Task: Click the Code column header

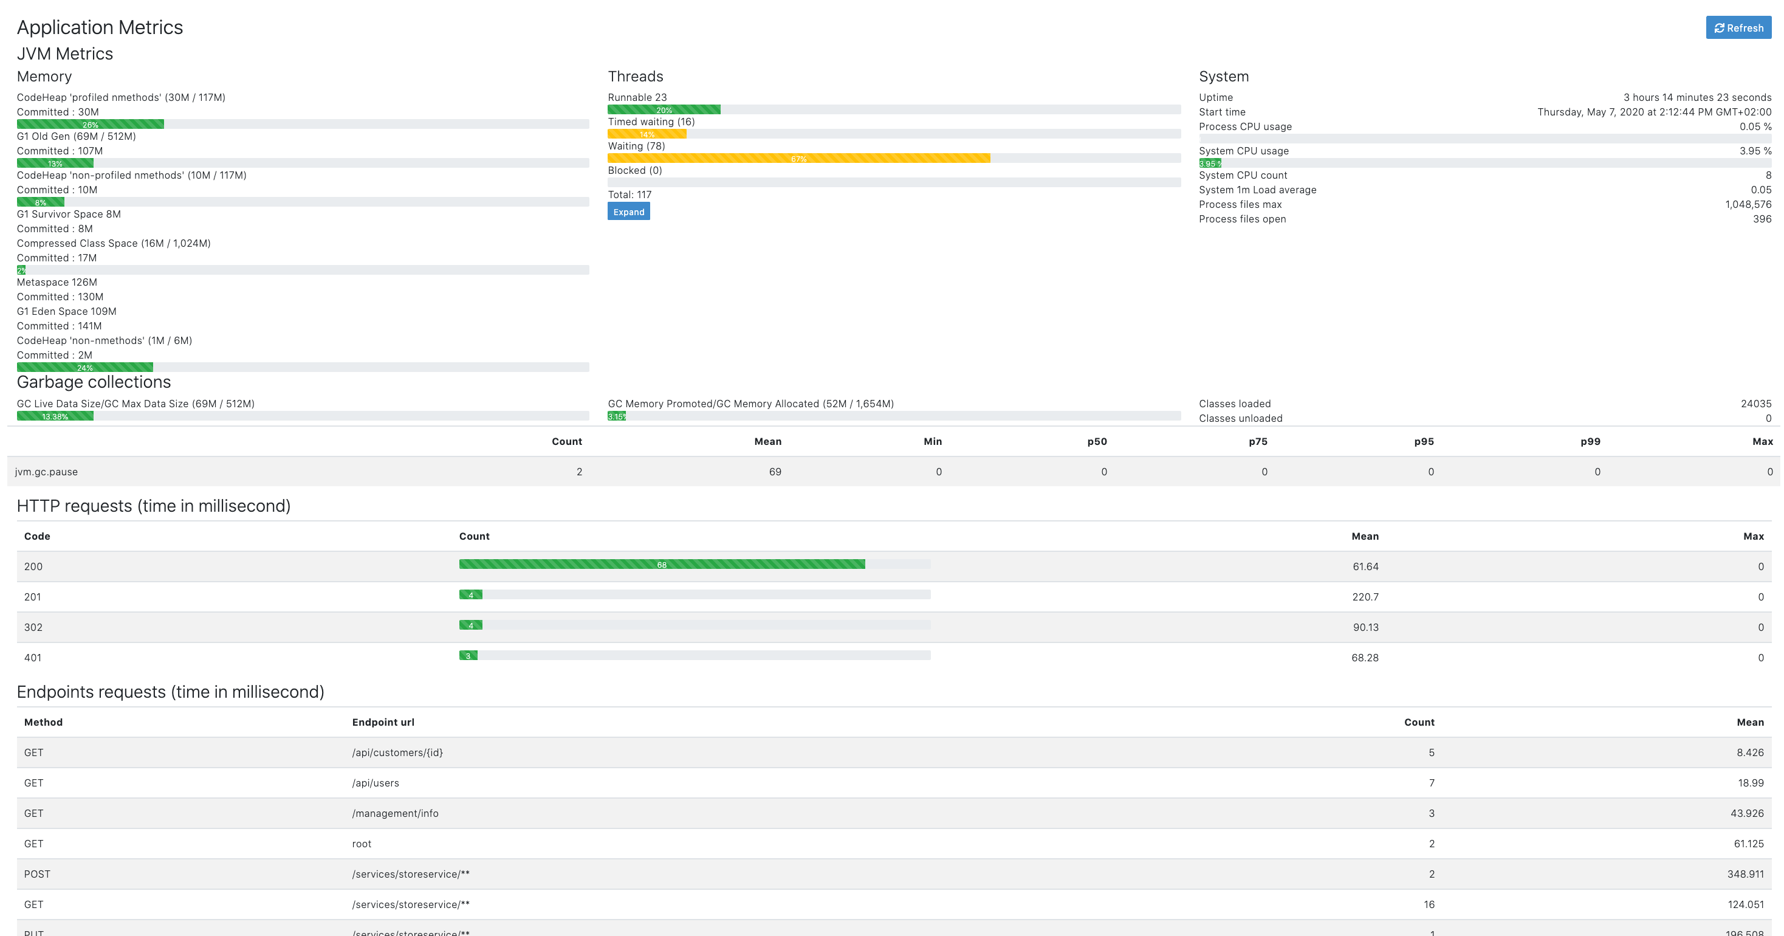Action: pyautogui.click(x=36, y=536)
